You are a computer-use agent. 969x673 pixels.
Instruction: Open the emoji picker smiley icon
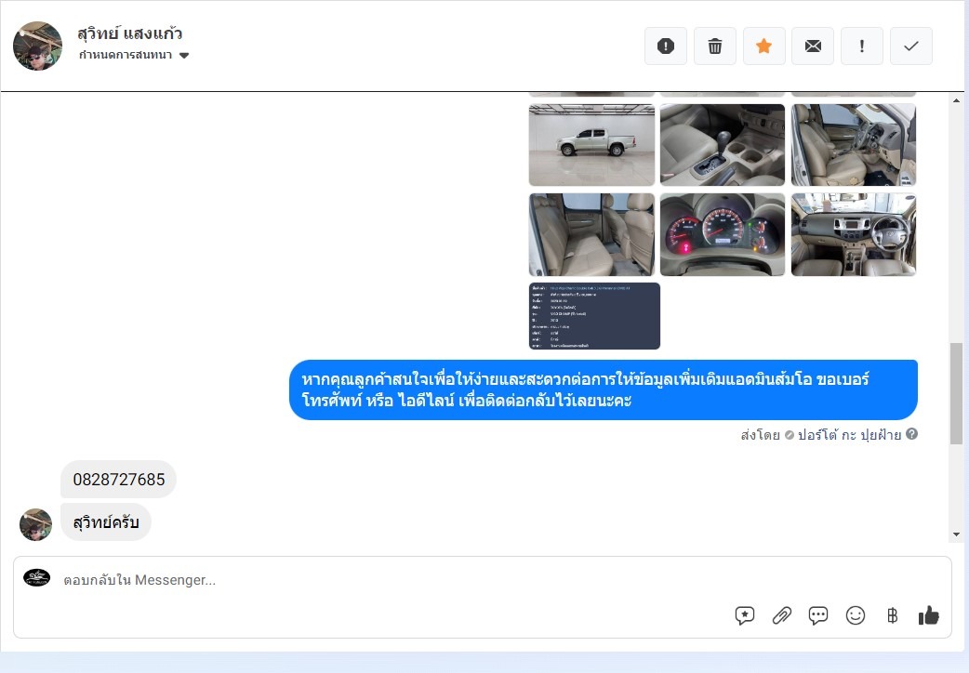pyautogui.click(x=856, y=615)
